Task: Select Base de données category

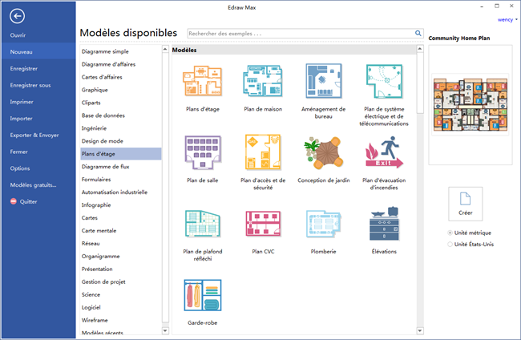Action: (103, 115)
